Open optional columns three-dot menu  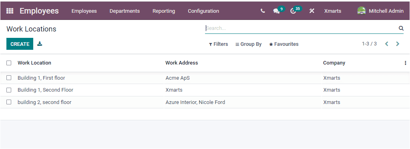[x=405, y=63]
